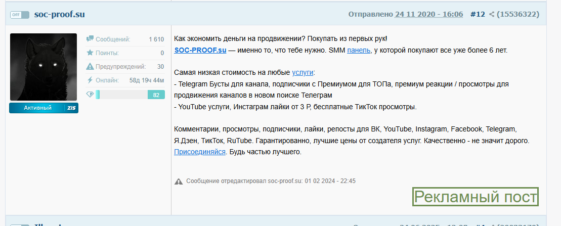Click the Рекламный пост label
The width and height of the screenshot is (561, 226).
pyautogui.click(x=476, y=197)
